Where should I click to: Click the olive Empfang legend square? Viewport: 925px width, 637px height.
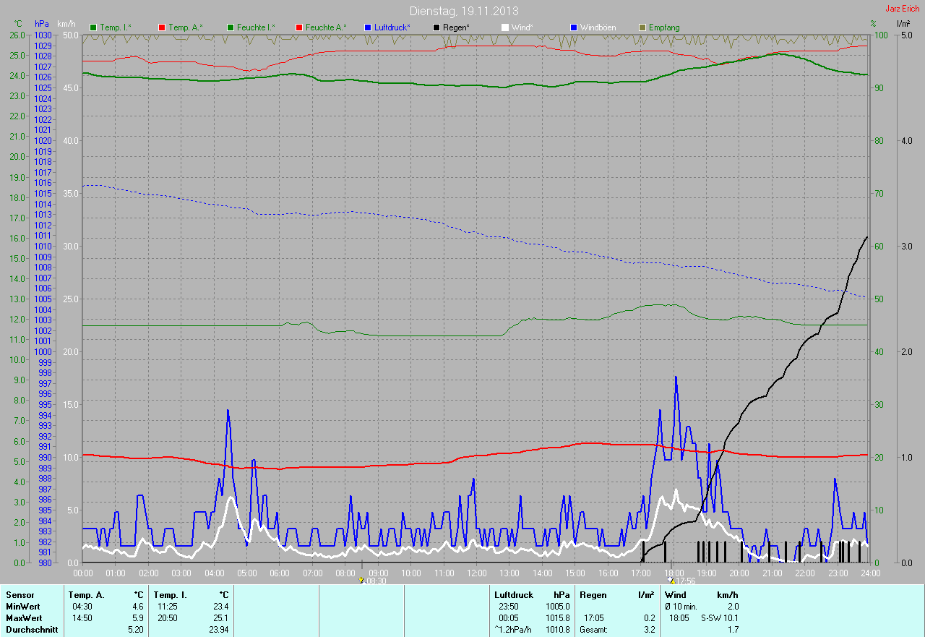click(643, 27)
